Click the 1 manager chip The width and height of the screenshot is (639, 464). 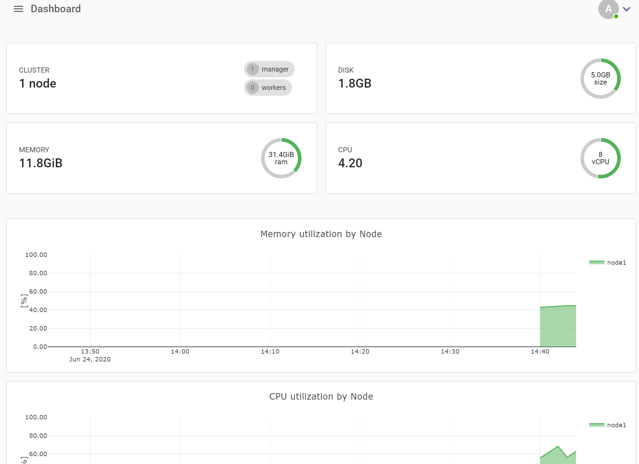click(x=269, y=69)
